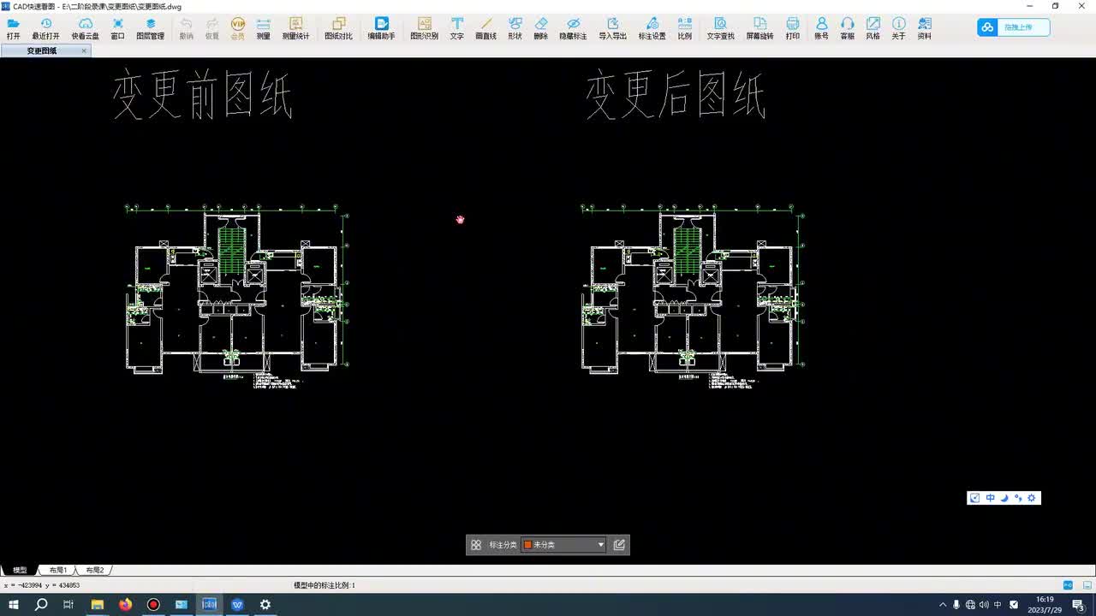Open the 快看云盘 cloud drive
1096x616 pixels.
[x=86, y=28]
